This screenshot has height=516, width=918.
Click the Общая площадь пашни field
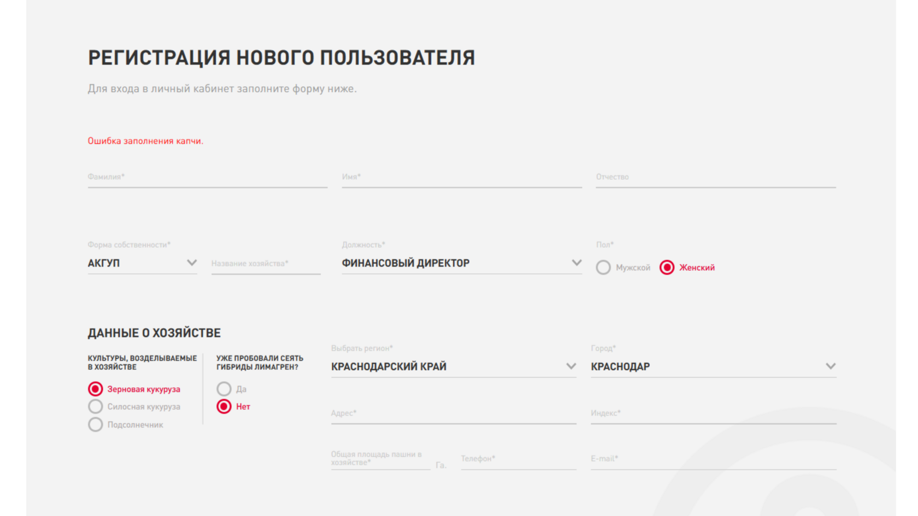tap(381, 459)
